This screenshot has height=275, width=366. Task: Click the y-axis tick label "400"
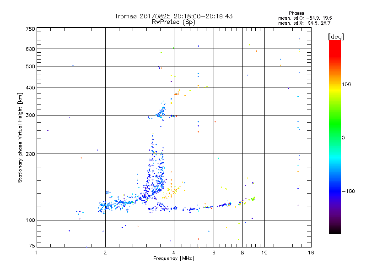pos(30,88)
